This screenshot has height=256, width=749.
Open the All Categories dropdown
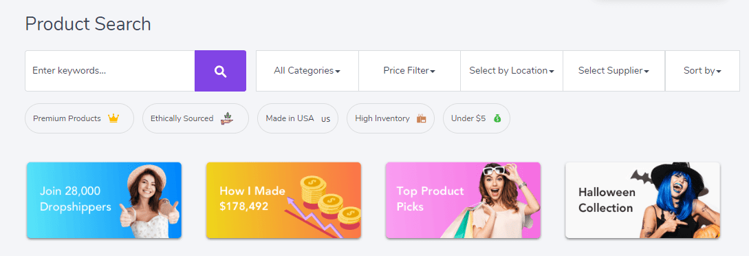[307, 71]
